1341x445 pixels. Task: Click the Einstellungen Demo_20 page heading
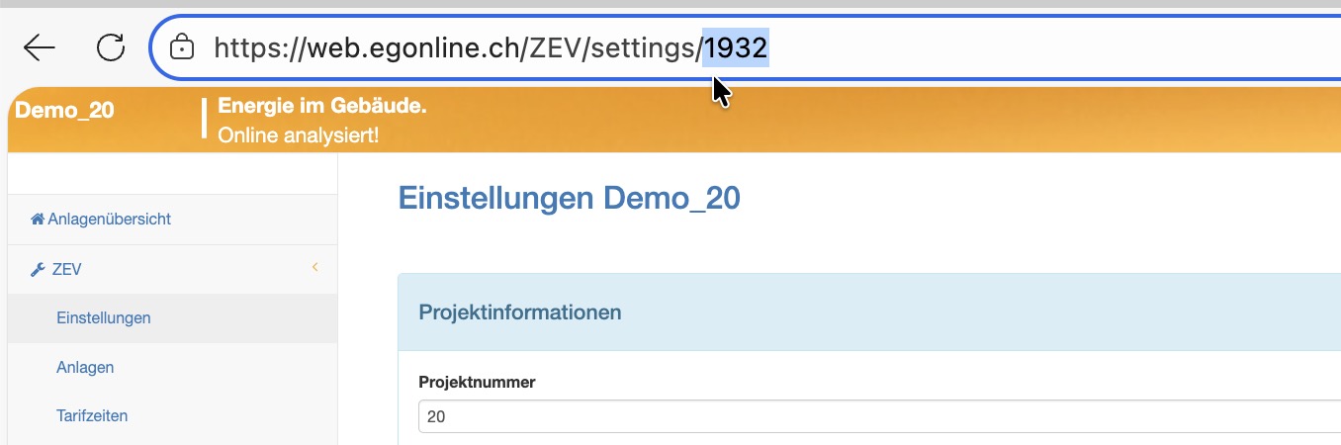pyautogui.click(x=569, y=199)
